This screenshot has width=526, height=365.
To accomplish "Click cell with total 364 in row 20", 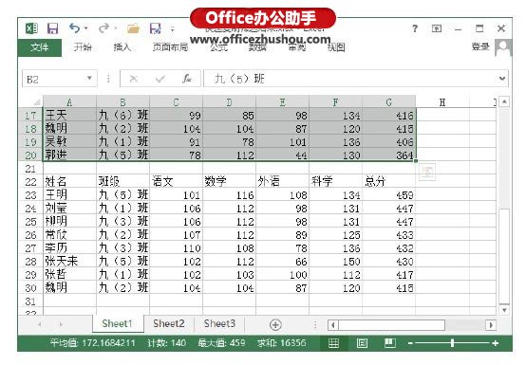I will coord(388,155).
